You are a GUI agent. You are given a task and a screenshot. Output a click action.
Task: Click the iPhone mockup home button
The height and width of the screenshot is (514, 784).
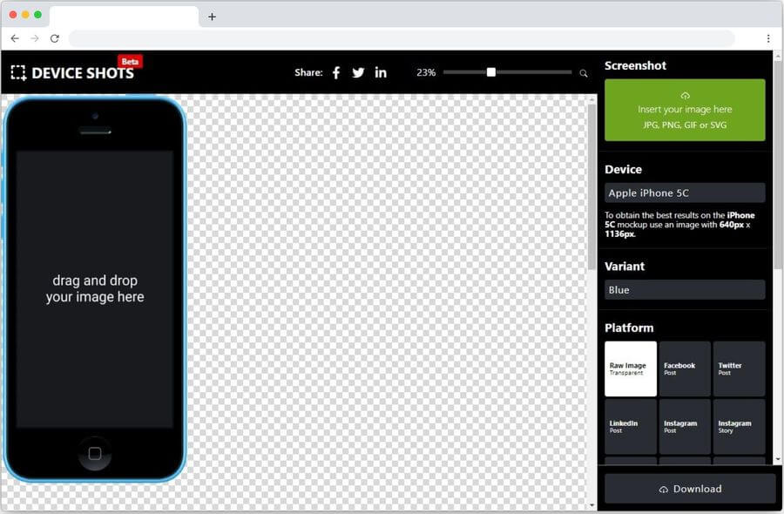click(94, 454)
